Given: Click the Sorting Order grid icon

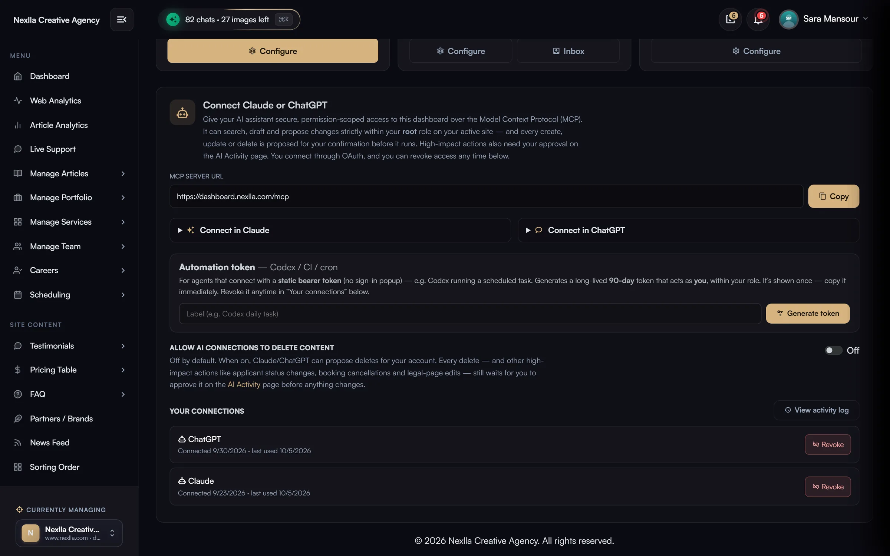Looking at the screenshot, I should point(18,467).
